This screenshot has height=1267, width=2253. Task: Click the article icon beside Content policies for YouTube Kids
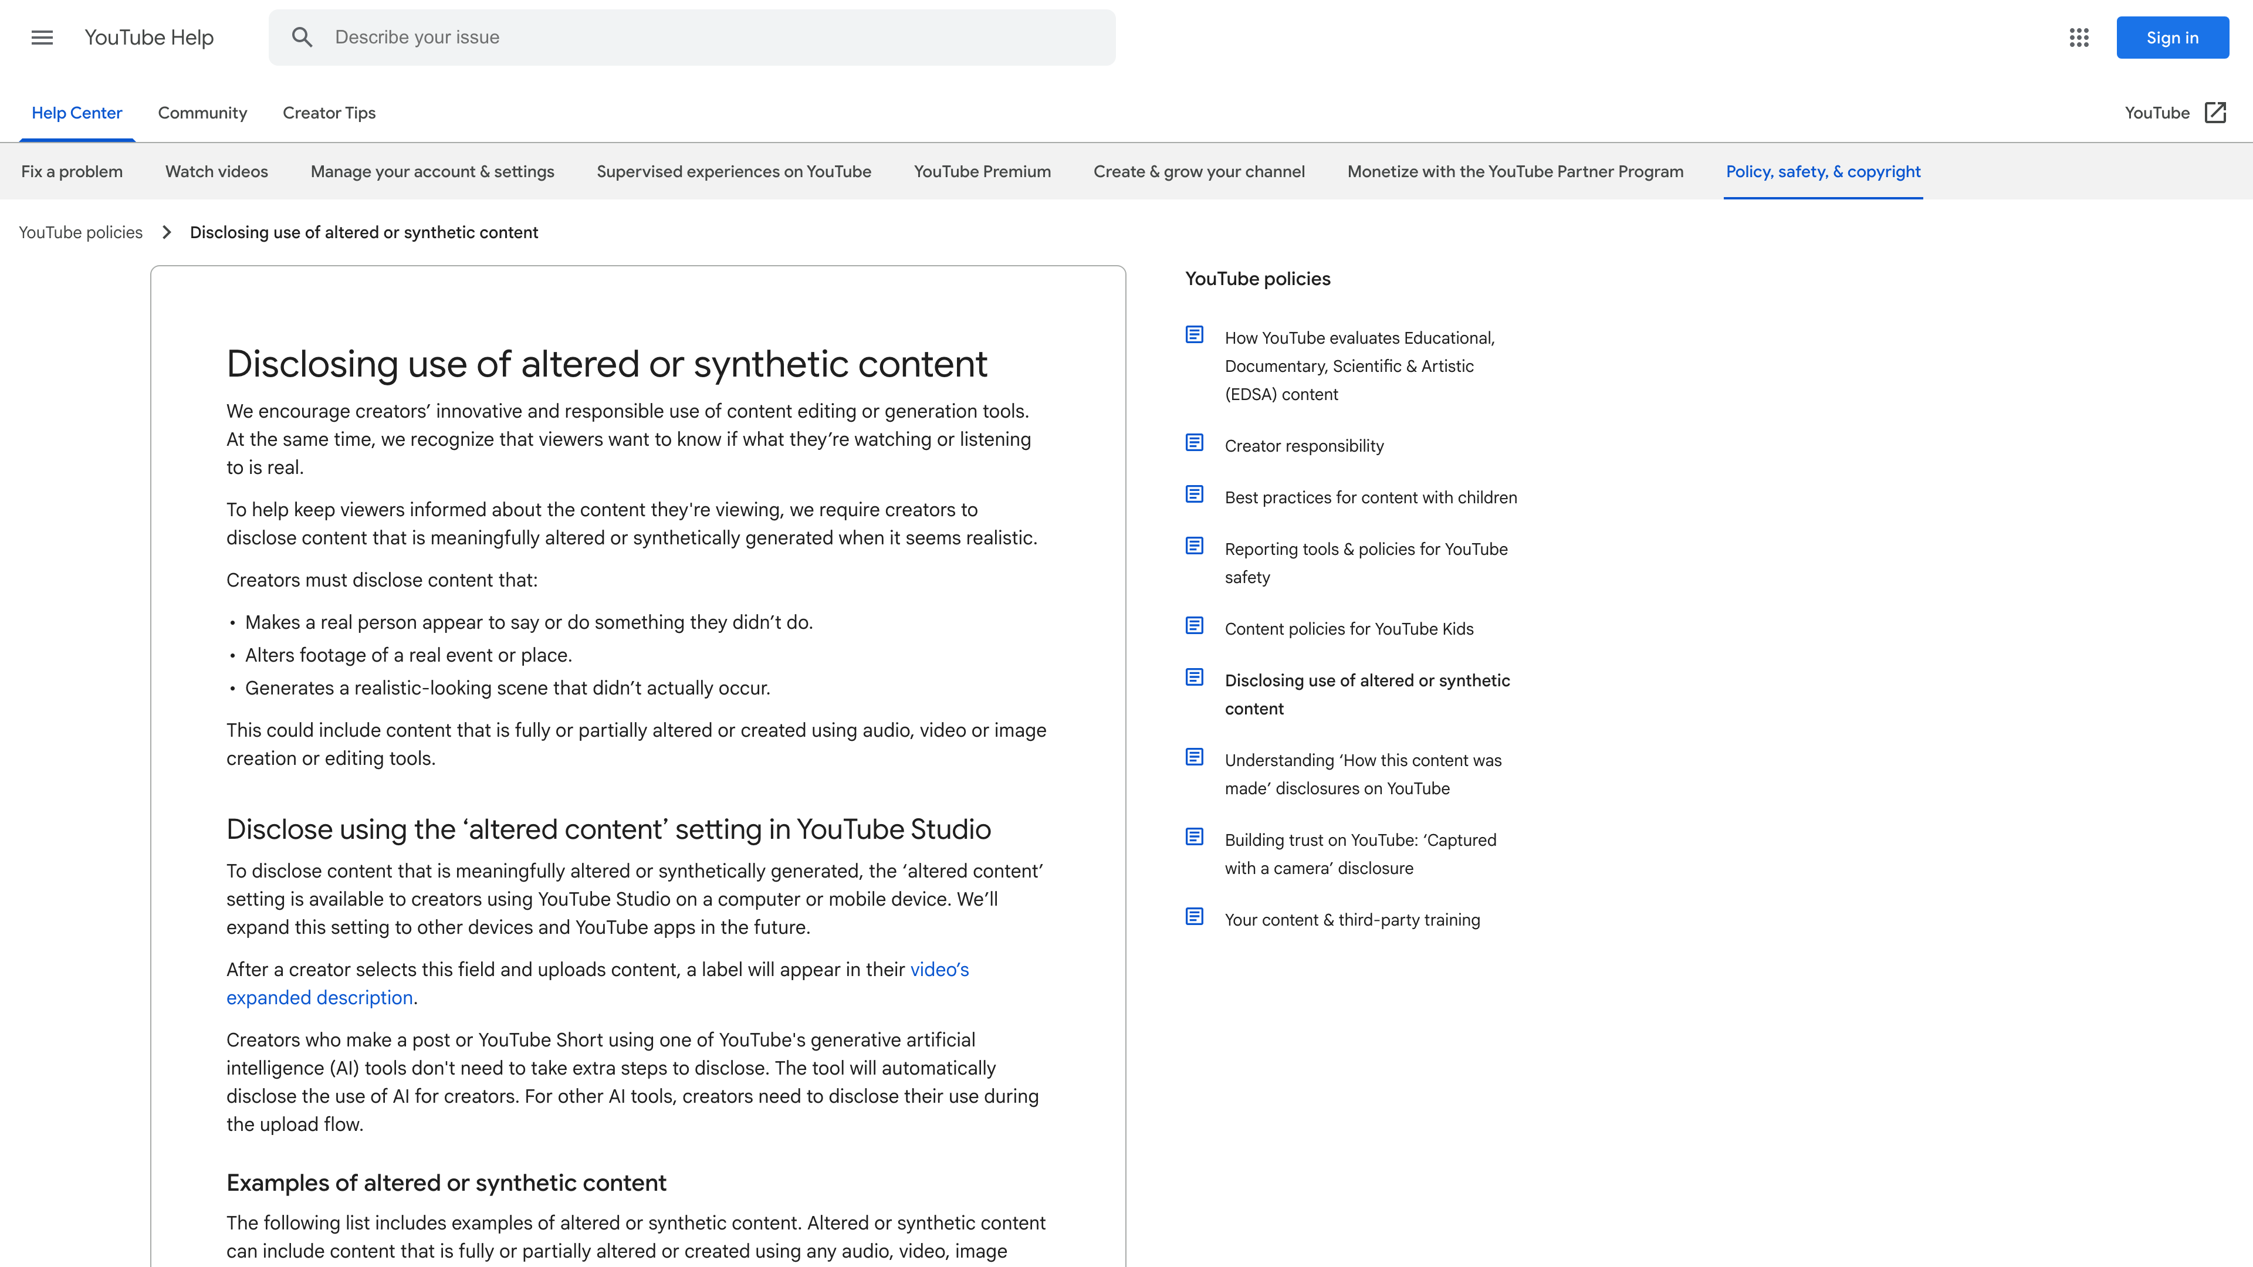point(1194,625)
